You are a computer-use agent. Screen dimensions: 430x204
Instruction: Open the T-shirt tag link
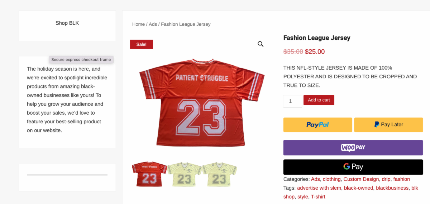(x=318, y=197)
